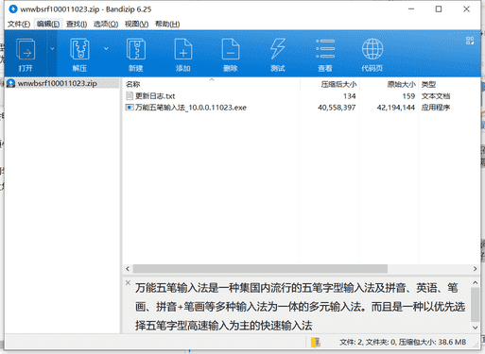Open the 选项(O) menu
This screenshot has width=485, height=354.
pos(106,24)
